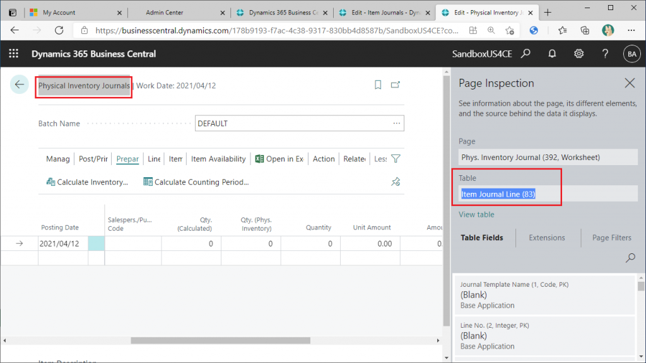646x363 pixels.
Task: Open the Post/Print menu
Action: click(93, 159)
